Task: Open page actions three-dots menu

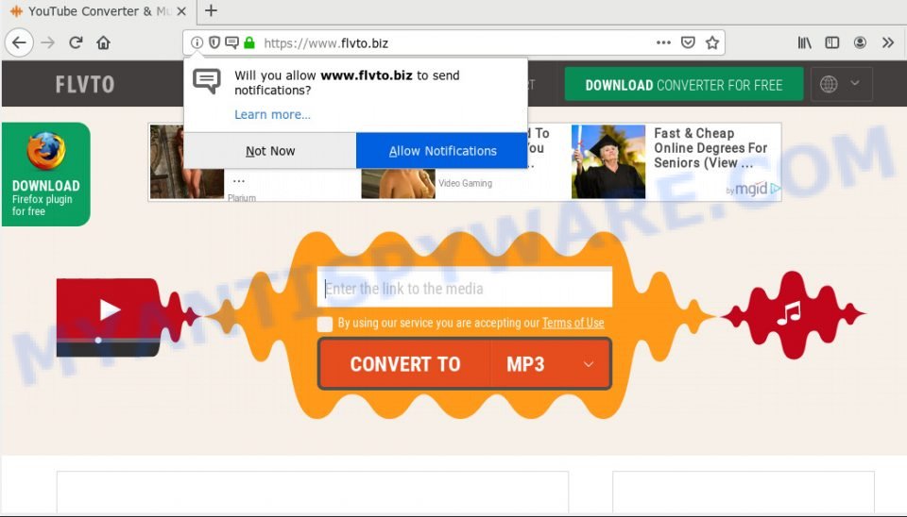Action: [663, 42]
